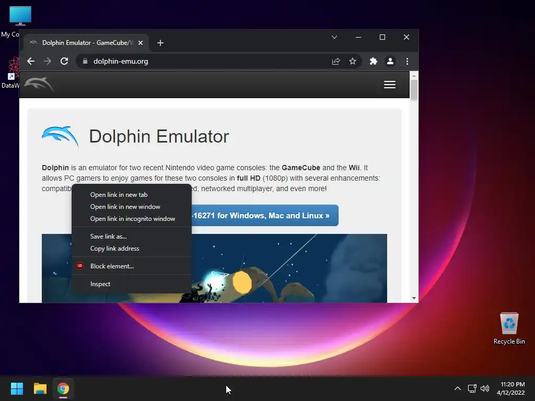Choose Open link in new tab
Image resolution: width=535 pixels, height=401 pixels.
[131, 195]
